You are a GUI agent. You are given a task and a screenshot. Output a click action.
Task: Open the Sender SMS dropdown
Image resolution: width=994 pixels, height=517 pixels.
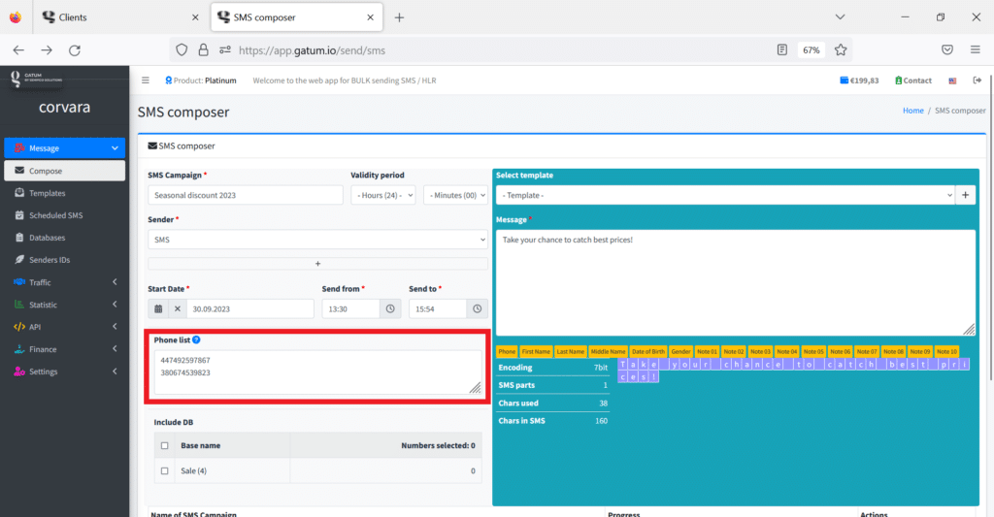(317, 239)
